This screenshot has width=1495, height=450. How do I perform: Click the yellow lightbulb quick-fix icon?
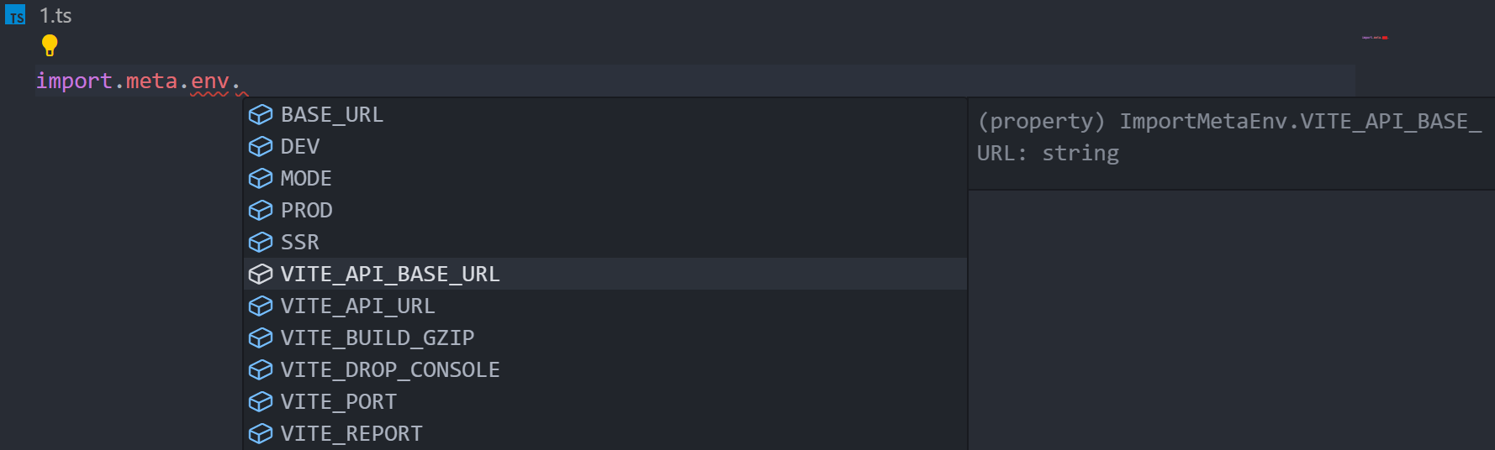(x=50, y=45)
